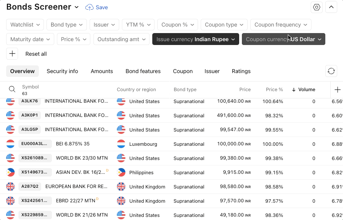
Task: Click EBRD 22/27 MTN bond name
Action: point(75,201)
